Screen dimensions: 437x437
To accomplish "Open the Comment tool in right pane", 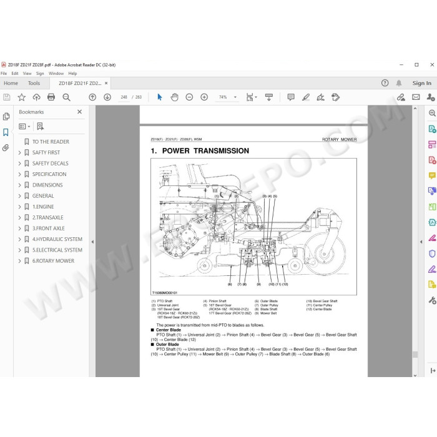I will click(432, 175).
